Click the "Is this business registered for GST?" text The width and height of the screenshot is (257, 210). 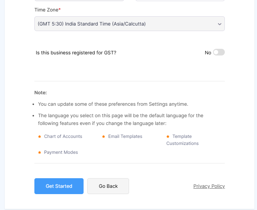click(76, 53)
